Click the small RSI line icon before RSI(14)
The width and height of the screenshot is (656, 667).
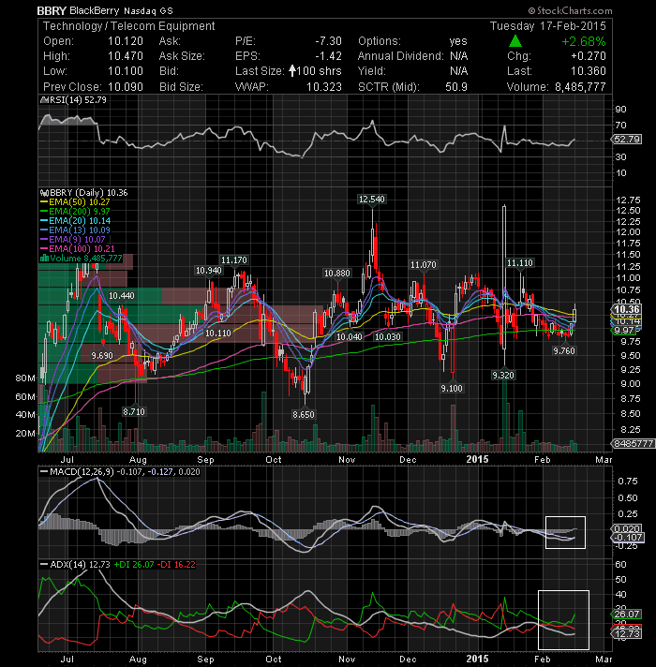pyautogui.click(x=44, y=100)
